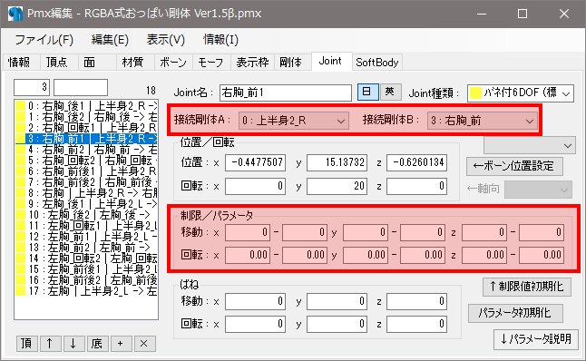Select joint 1 : 右胸_後2 in the list
This screenshot has width=586, height=361.
tap(86, 117)
